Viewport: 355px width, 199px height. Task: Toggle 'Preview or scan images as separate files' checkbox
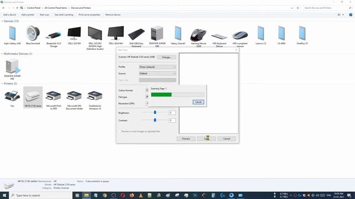pos(120,132)
